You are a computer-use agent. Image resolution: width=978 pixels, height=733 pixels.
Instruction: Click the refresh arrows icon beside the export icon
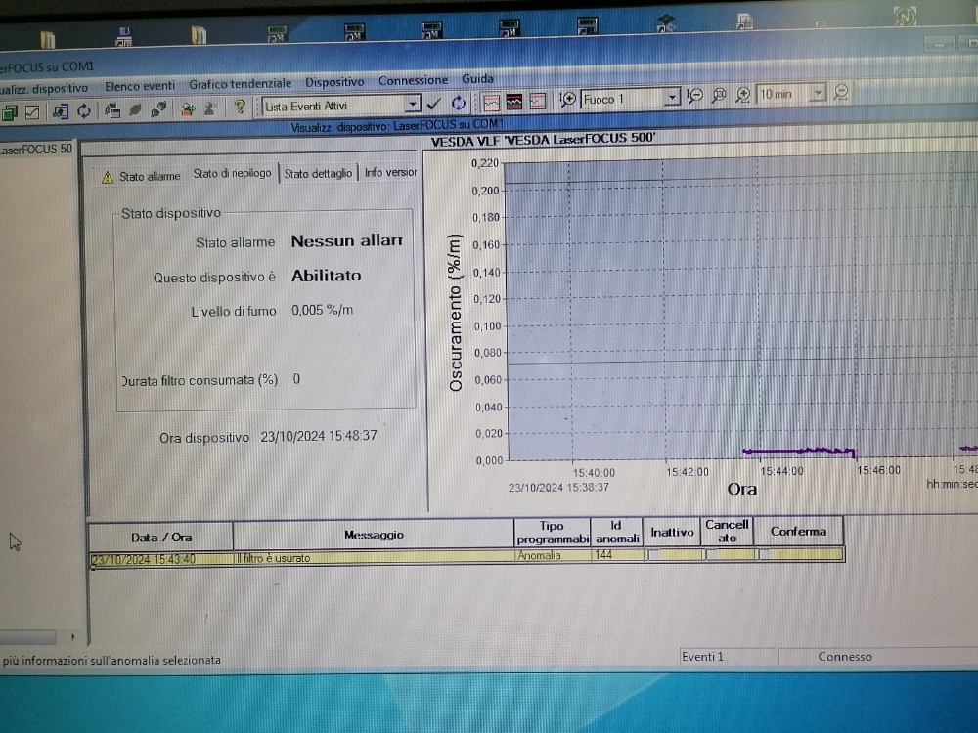(x=83, y=111)
